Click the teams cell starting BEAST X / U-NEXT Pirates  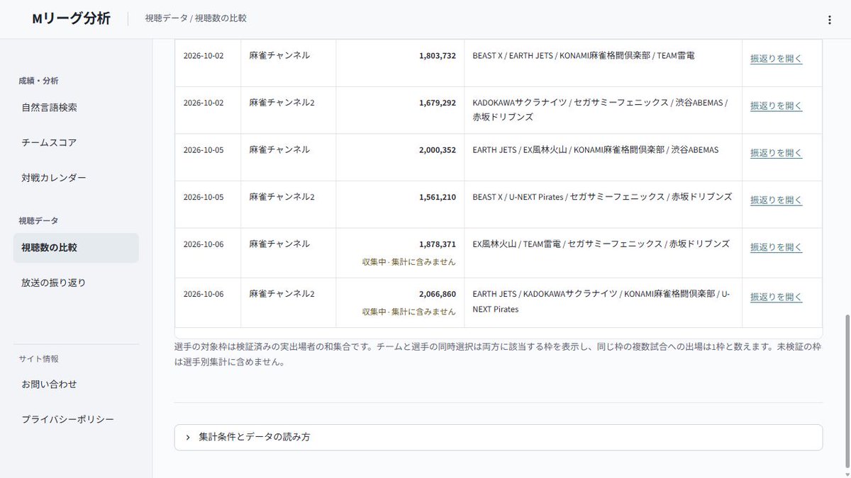[x=603, y=204]
